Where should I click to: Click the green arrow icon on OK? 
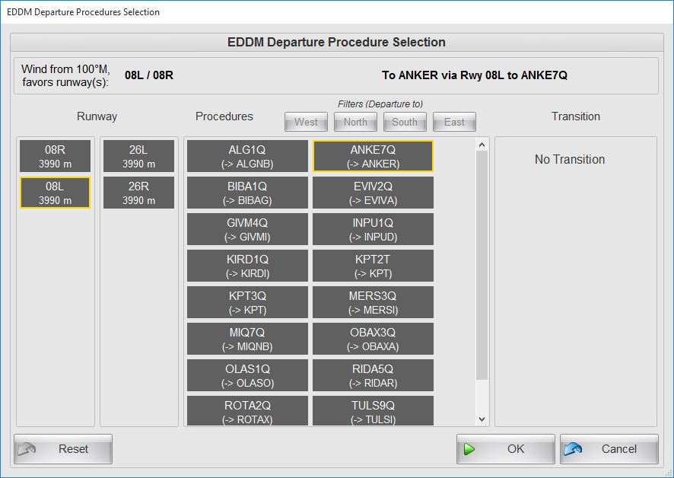tap(469, 449)
